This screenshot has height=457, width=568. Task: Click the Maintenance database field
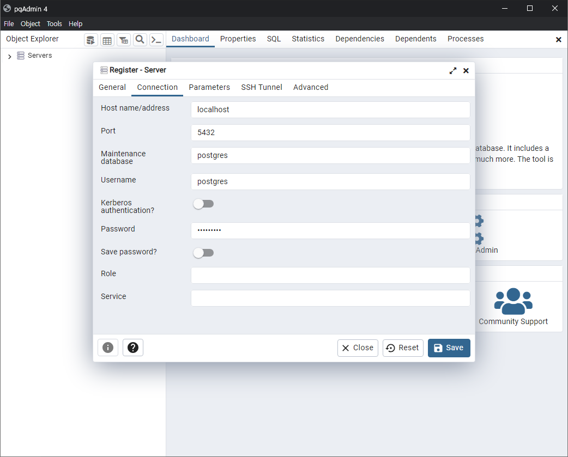pos(330,155)
